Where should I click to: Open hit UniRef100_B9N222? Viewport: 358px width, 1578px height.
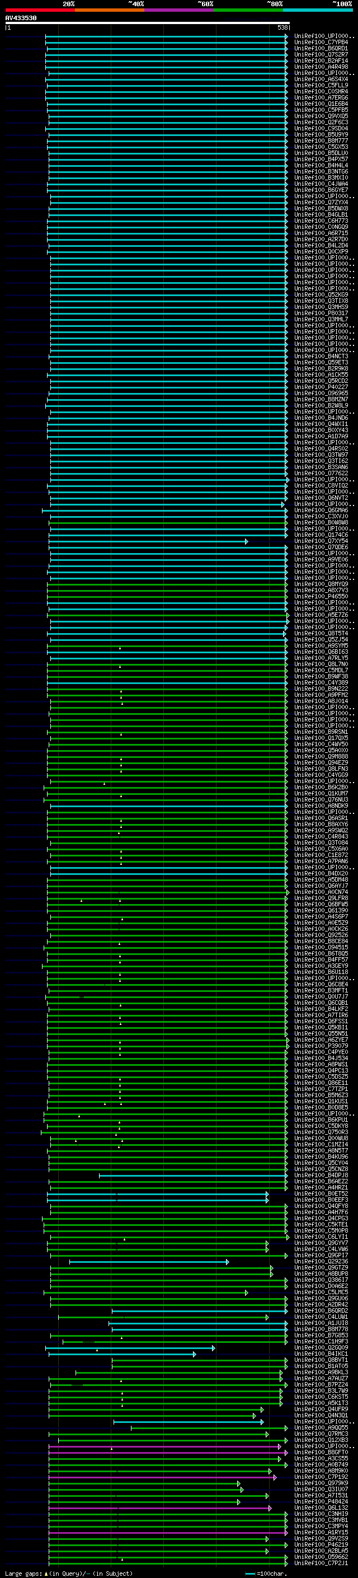point(321,689)
